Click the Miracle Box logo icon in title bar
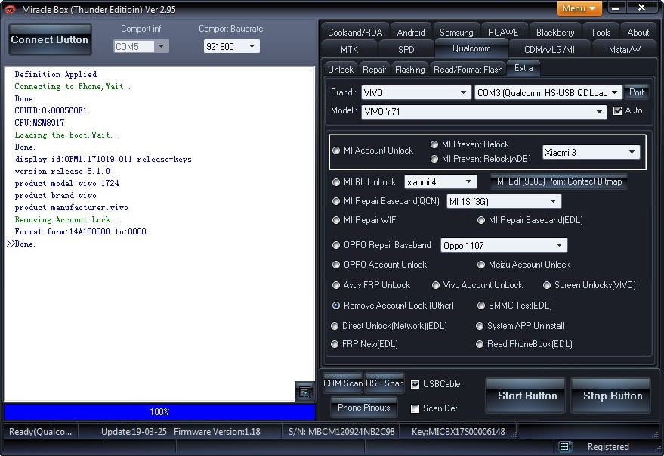The image size is (664, 456). (x=9, y=9)
